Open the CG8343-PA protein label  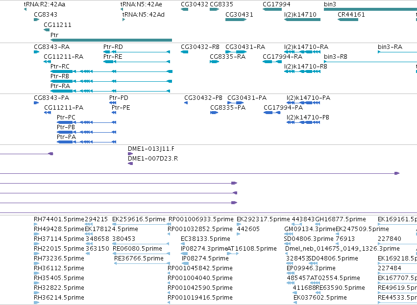point(51,98)
